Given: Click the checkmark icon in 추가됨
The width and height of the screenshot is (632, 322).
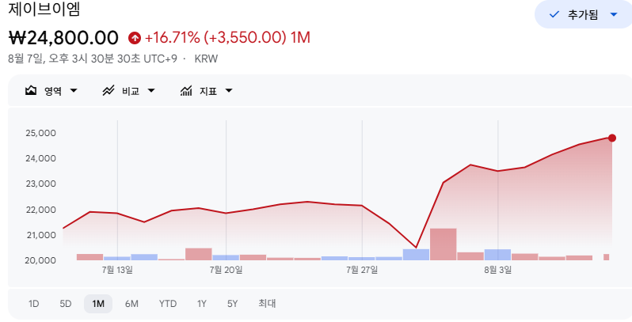Looking at the screenshot, I should coord(554,14).
